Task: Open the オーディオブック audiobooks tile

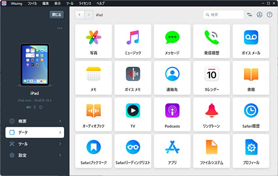Action: [x=94, y=114]
